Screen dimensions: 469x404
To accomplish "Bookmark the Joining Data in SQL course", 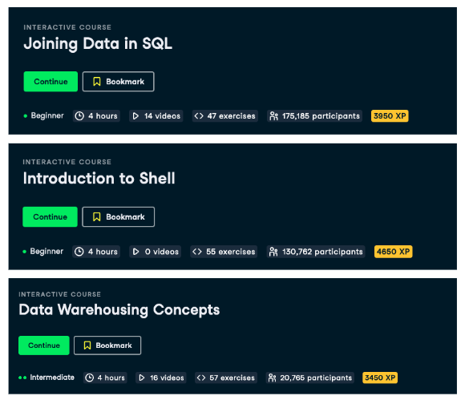I will tap(119, 81).
